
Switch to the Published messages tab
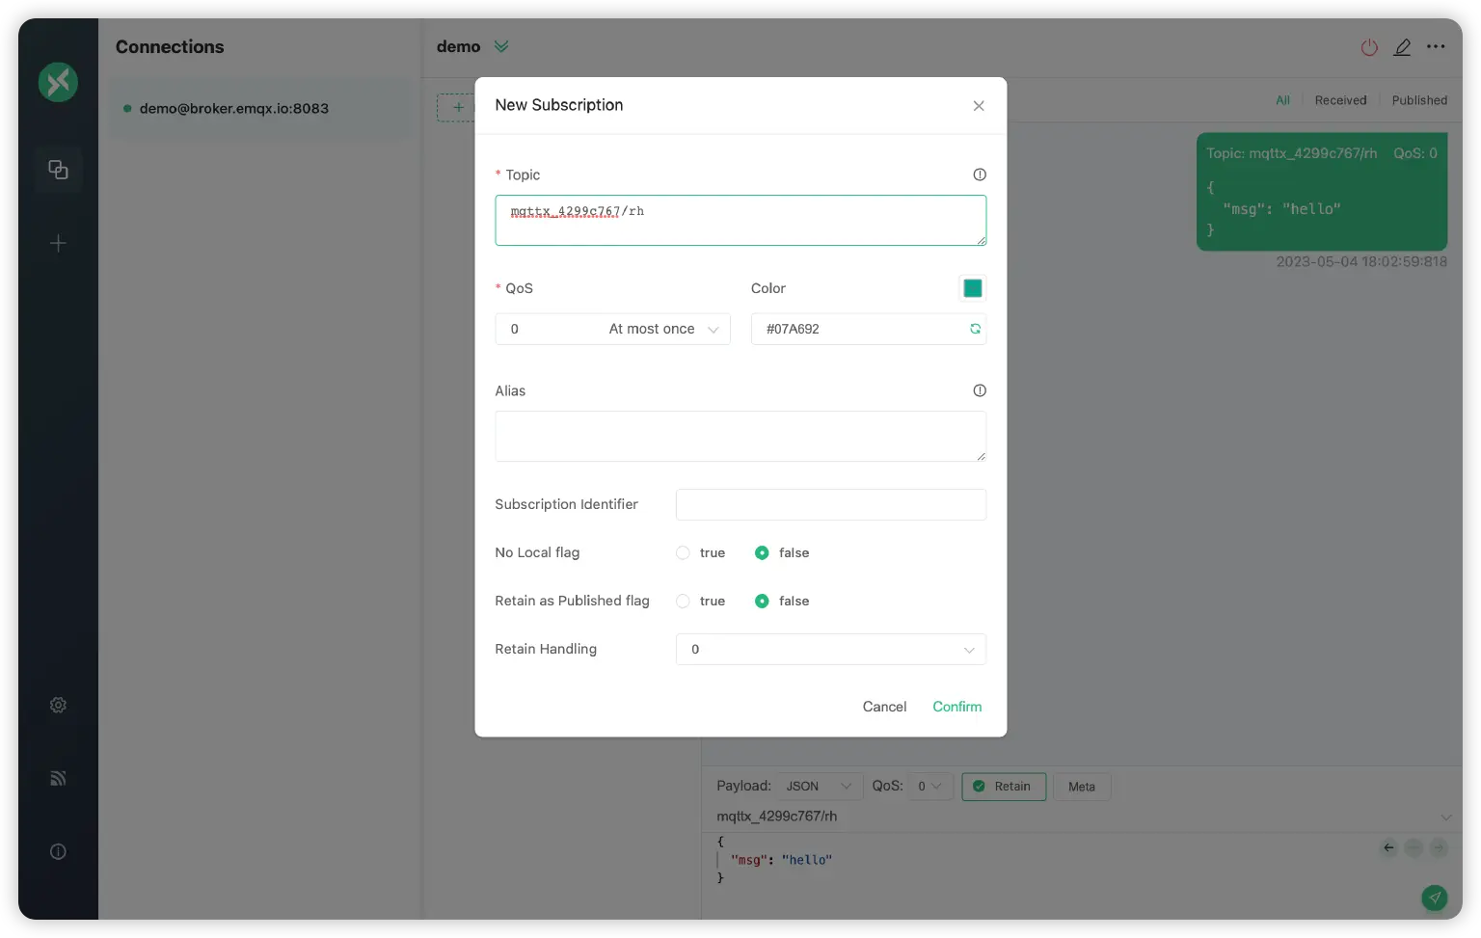[x=1419, y=99]
